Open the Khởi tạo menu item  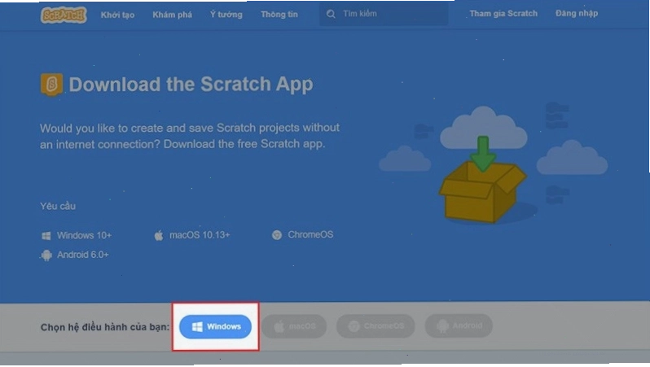click(x=118, y=15)
